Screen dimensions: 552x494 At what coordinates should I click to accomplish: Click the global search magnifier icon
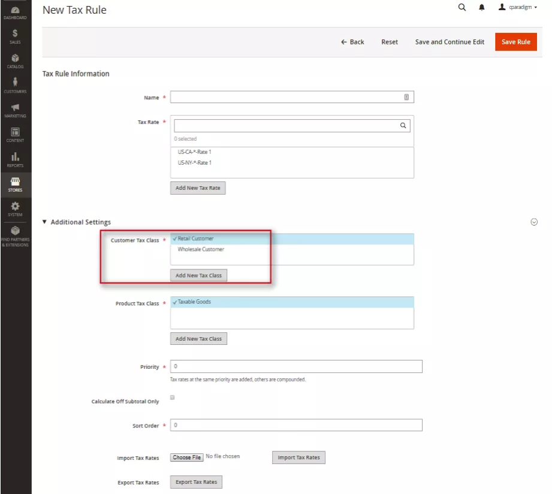click(x=461, y=8)
